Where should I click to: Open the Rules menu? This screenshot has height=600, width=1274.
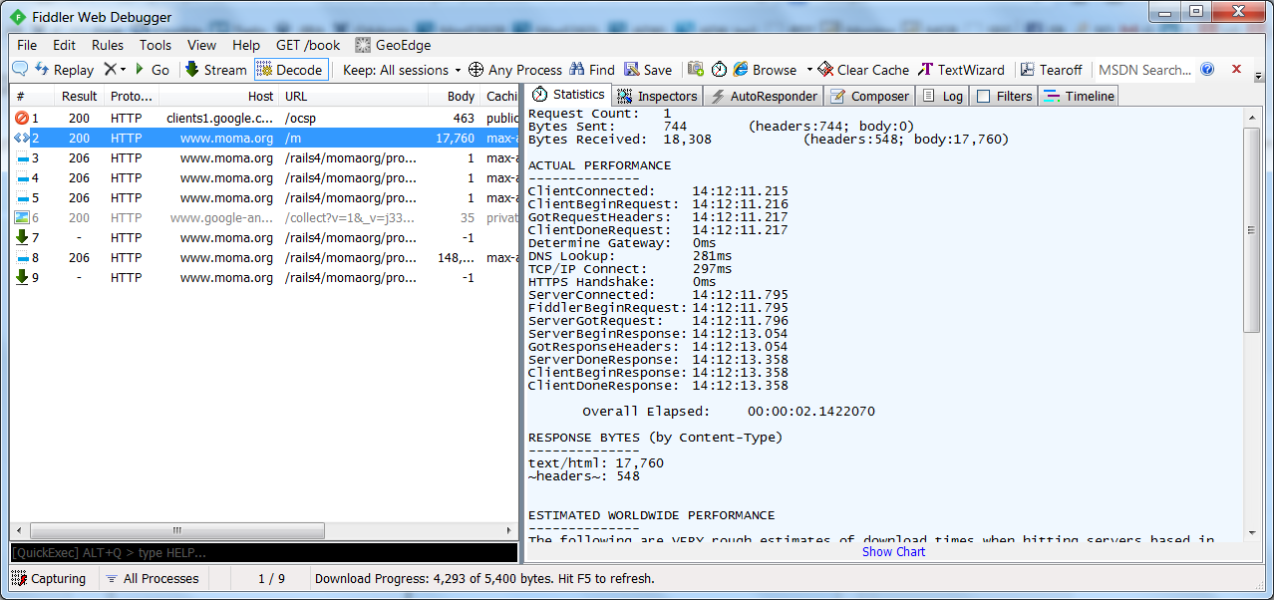click(x=108, y=45)
